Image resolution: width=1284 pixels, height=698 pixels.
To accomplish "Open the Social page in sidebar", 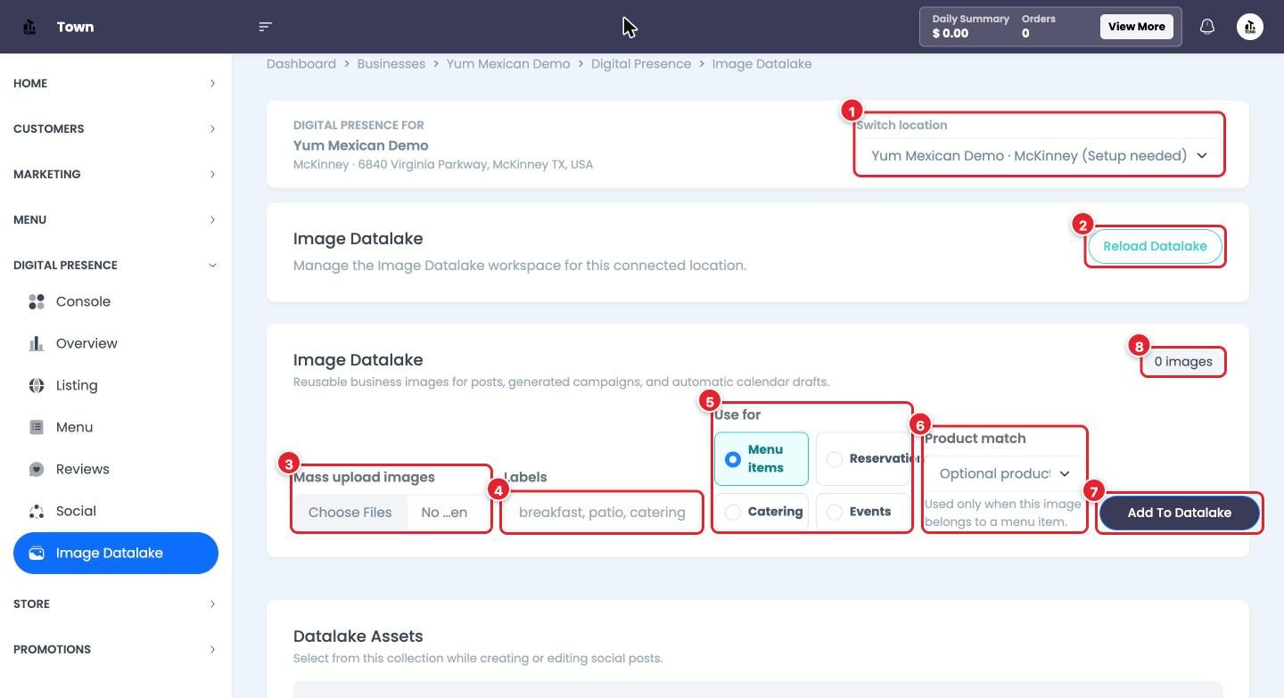I will tap(76, 512).
